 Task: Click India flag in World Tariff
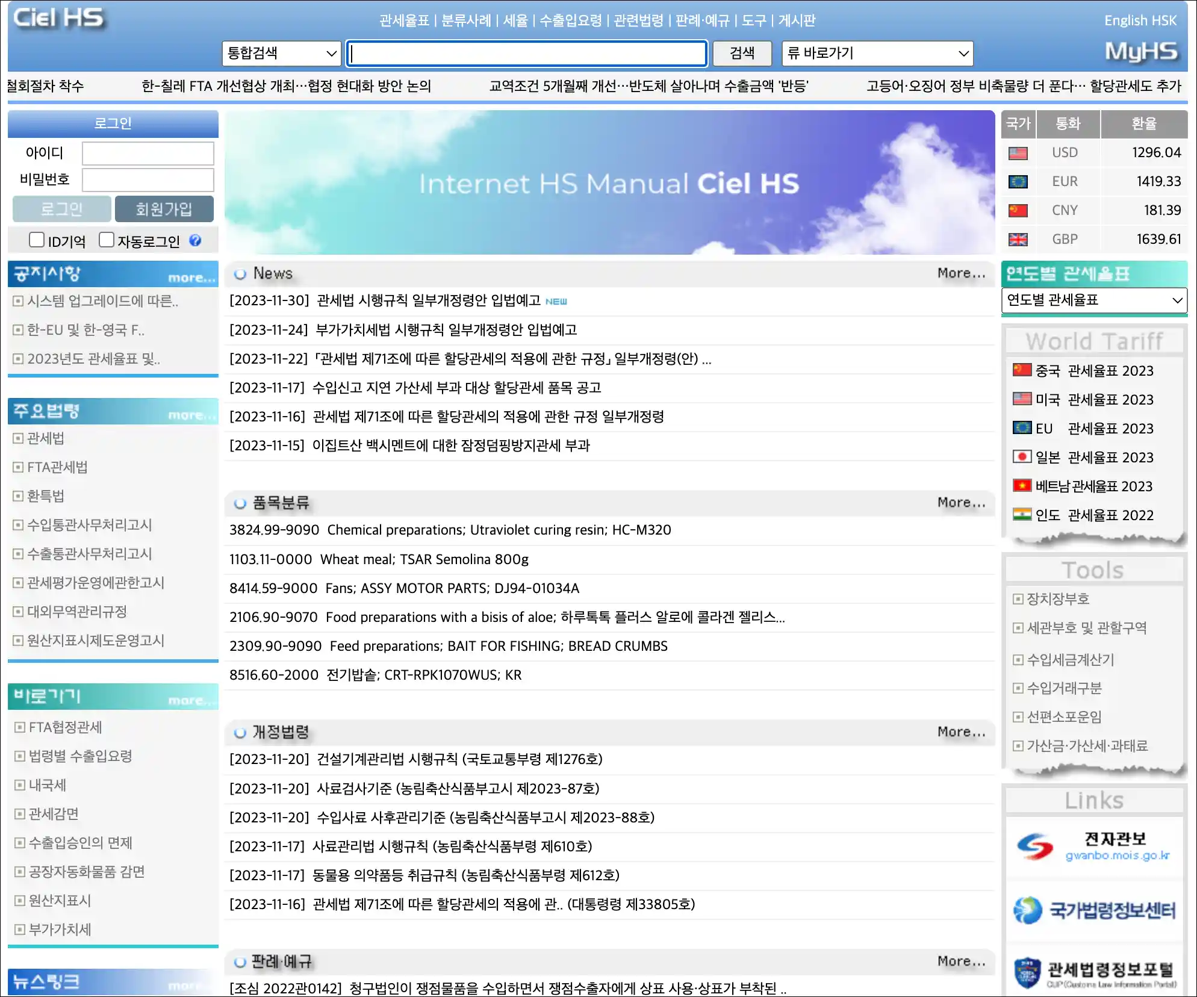pos(1022,514)
